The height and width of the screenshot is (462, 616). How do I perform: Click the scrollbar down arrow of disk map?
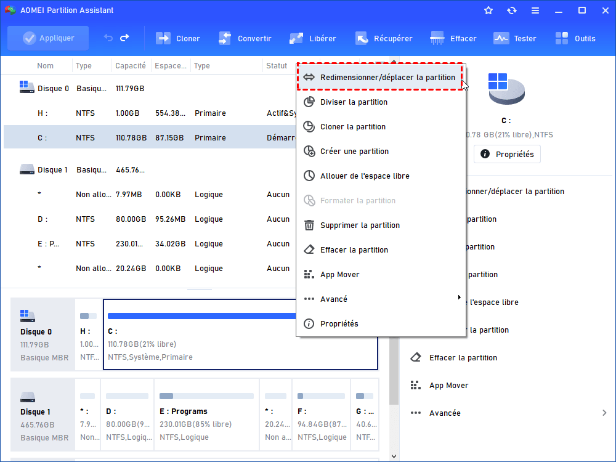click(394, 456)
